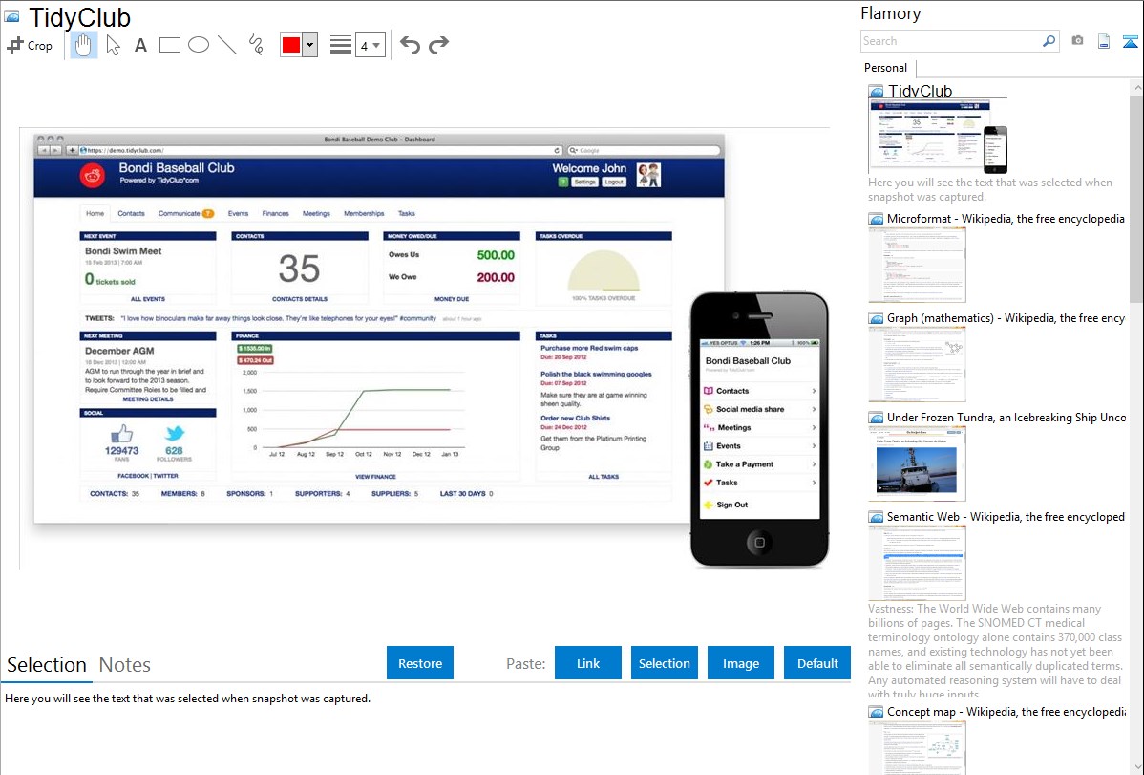Select Take a Payment on phone
The height and width of the screenshot is (775, 1144).
(x=759, y=464)
